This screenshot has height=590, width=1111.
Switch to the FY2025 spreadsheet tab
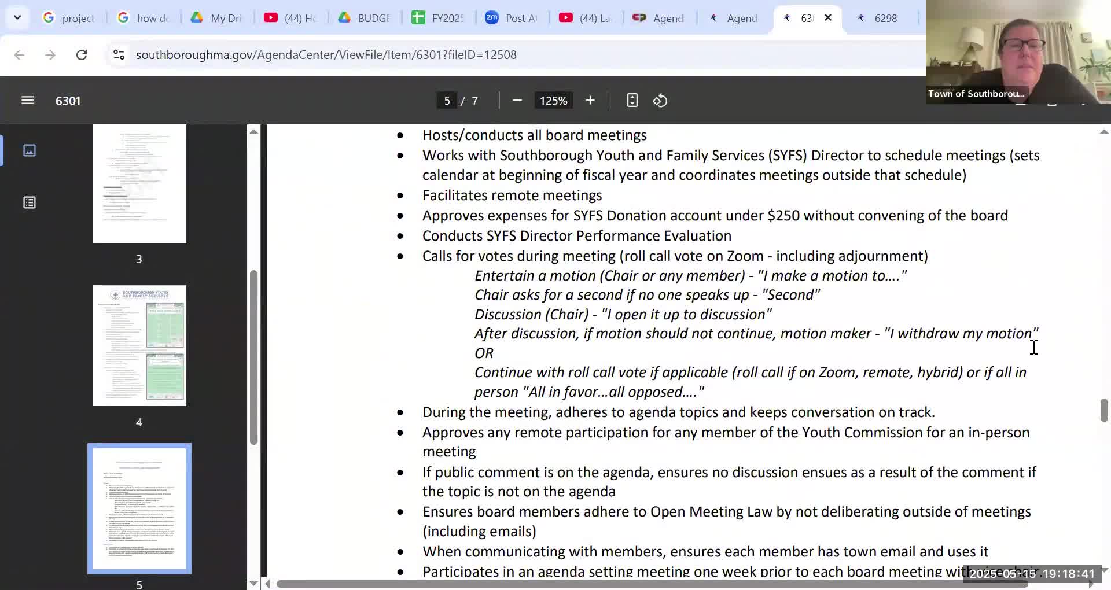pyautogui.click(x=438, y=18)
